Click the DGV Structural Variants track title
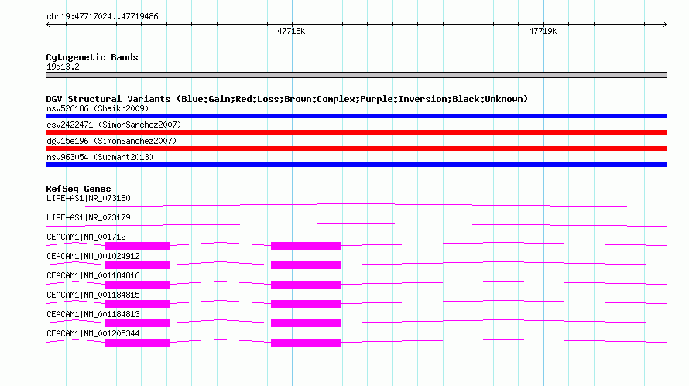 [x=287, y=99]
